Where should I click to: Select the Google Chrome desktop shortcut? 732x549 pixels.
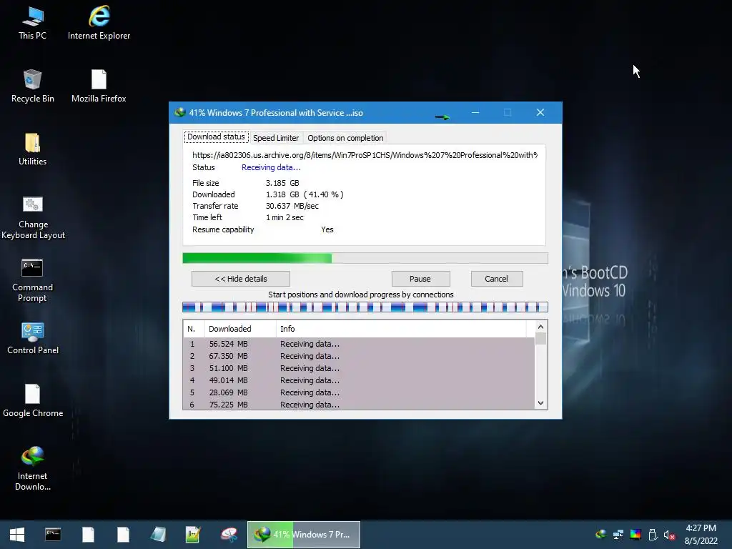33,400
